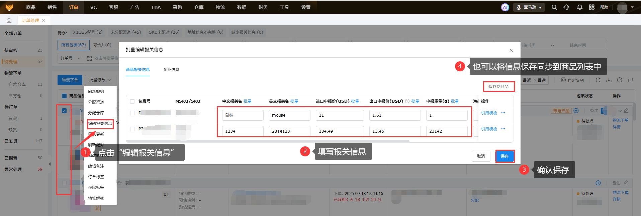
Task: Expand the first order's chevron
Action: tap(620, 111)
